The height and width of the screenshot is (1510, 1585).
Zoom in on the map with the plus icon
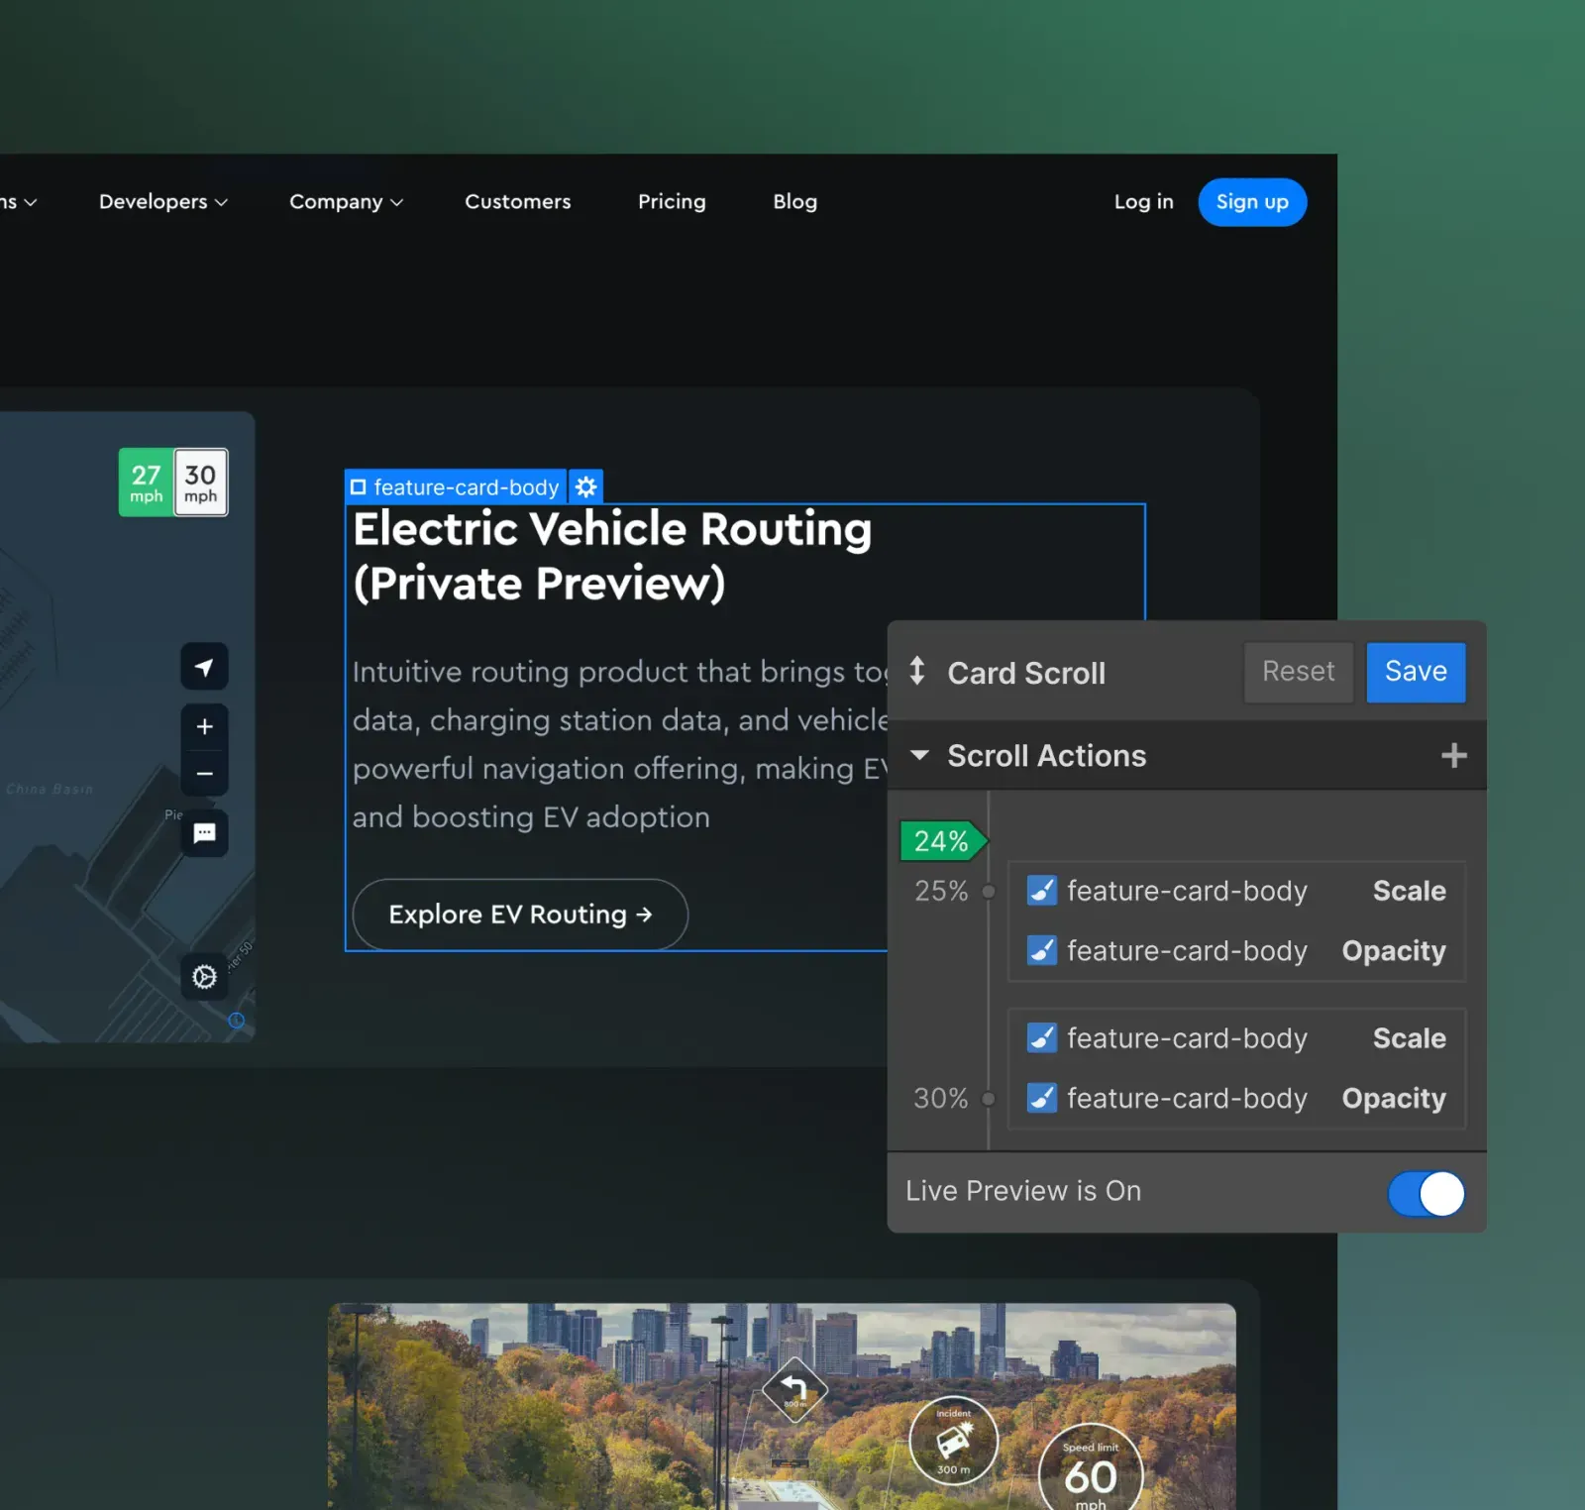tap(204, 726)
